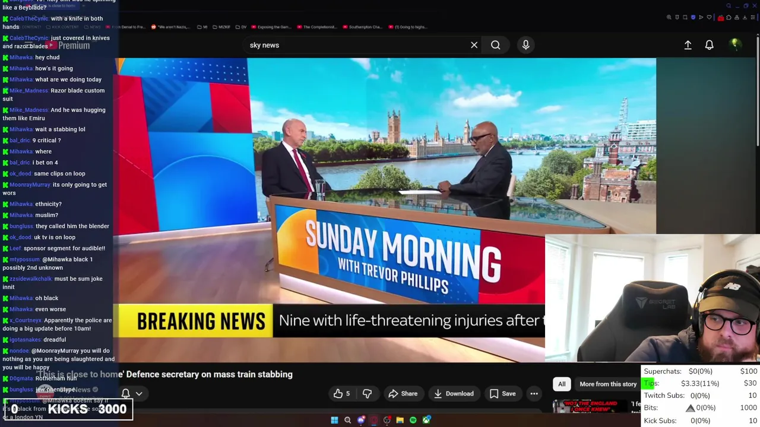Click chat username zzsidewalkchalk

[31, 279]
